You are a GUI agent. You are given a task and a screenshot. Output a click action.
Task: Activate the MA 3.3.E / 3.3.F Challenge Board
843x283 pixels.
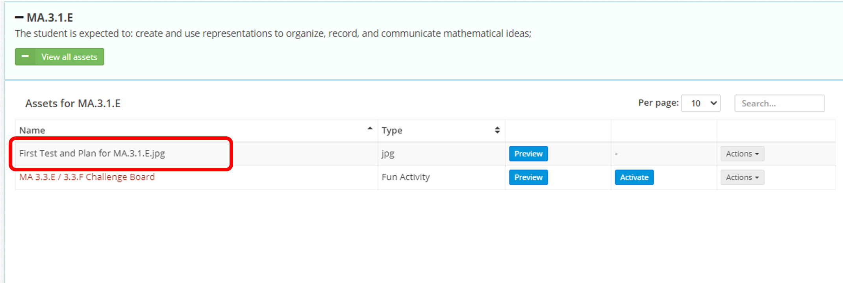pyautogui.click(x=634, y=177)
